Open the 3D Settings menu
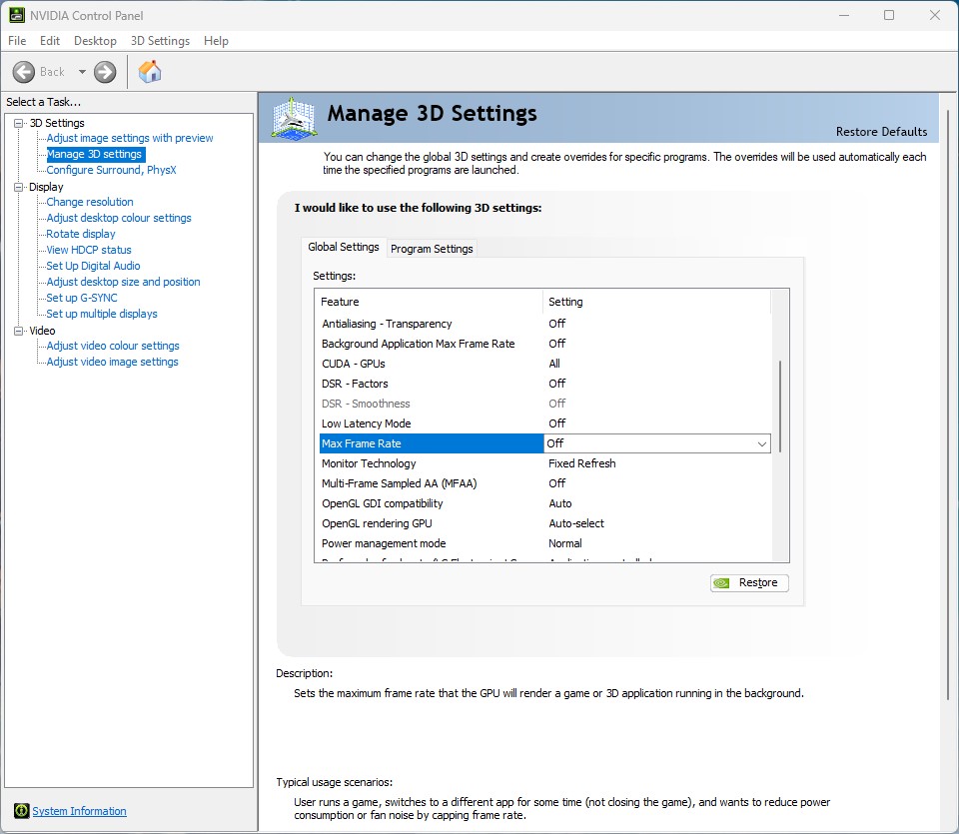This screenshot has height=834, width=959. 160,41
